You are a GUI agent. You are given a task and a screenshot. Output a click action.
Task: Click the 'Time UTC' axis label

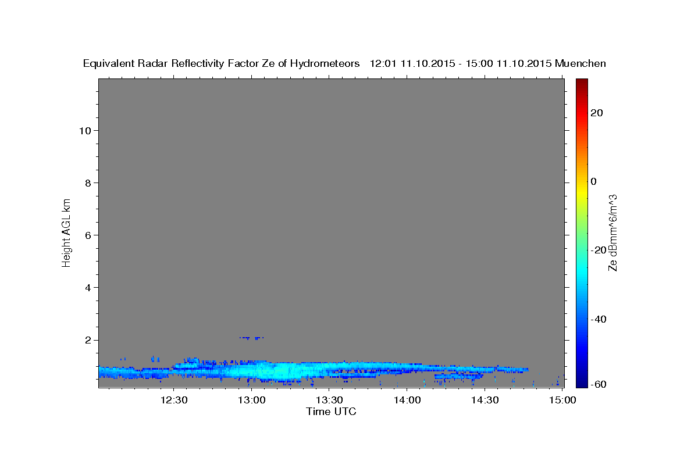click(331, 412)
